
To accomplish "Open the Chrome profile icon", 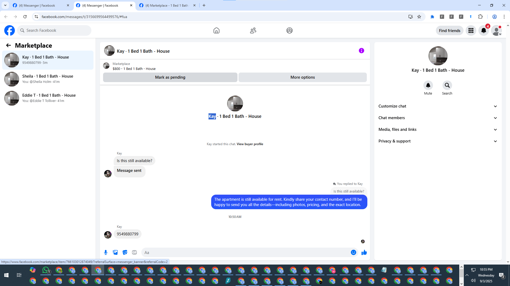I will click(495, 17).
